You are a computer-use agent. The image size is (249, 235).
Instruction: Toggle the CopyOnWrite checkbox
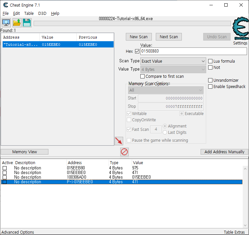click(129, 120)
